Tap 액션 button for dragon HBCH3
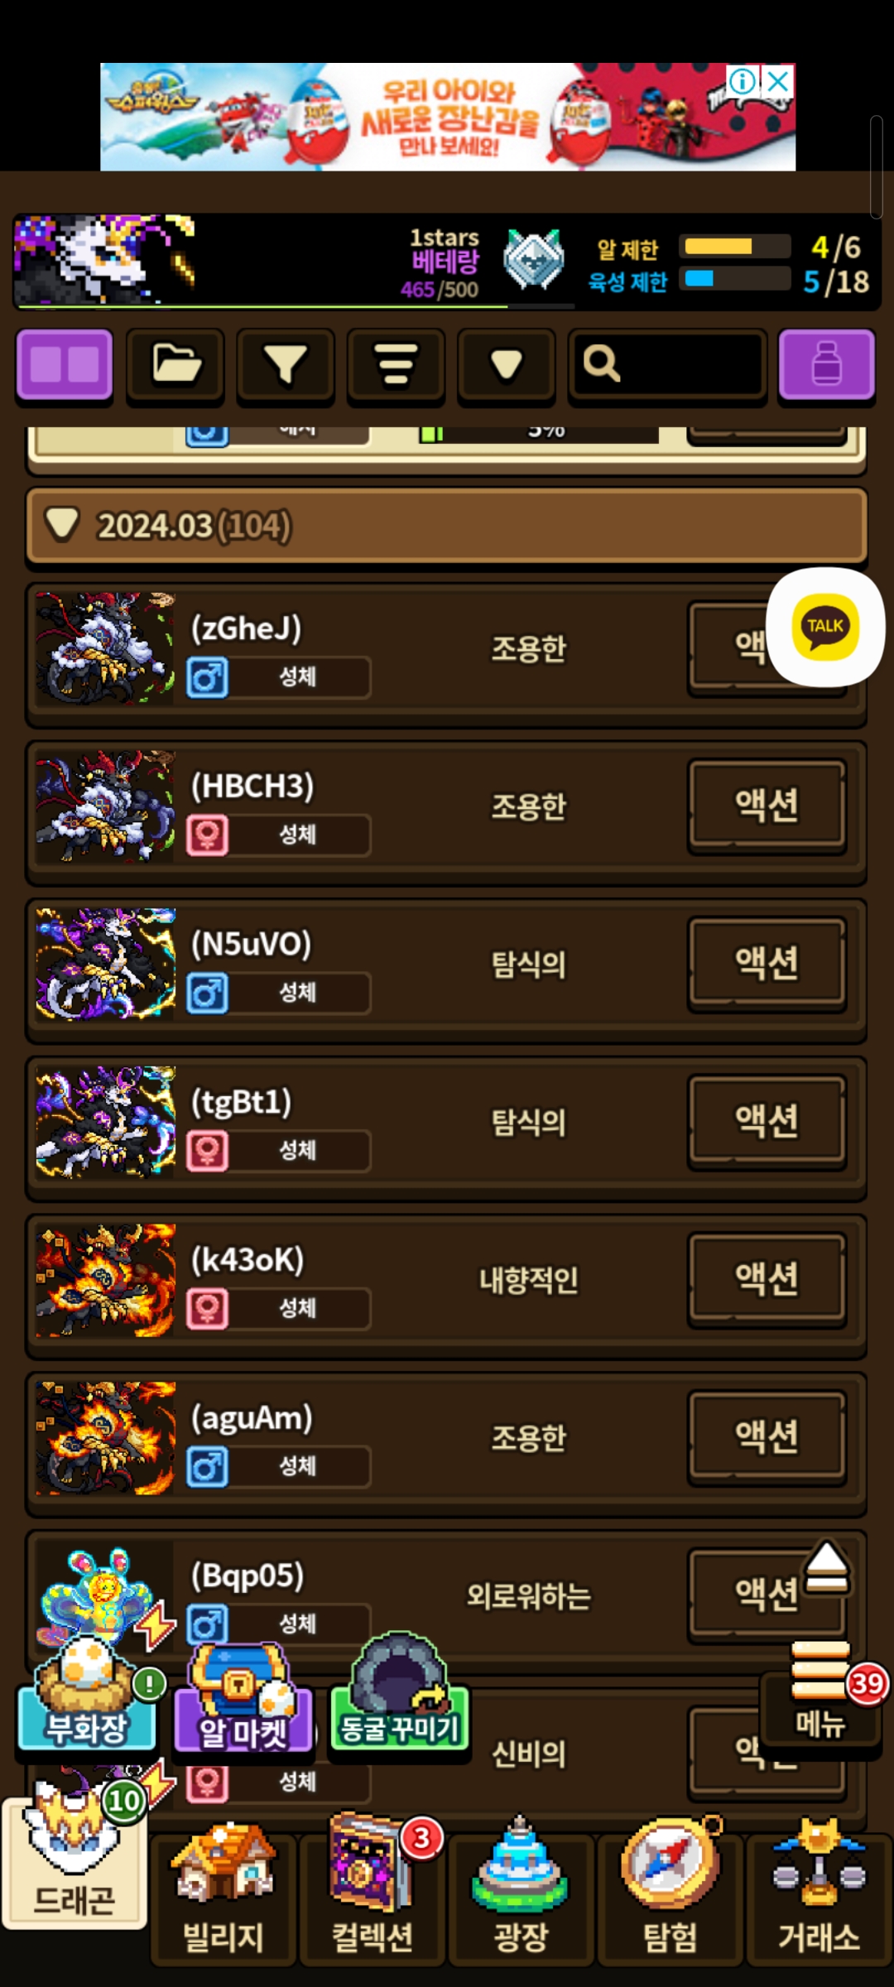 pyautogui.click(x=767, y=806)
